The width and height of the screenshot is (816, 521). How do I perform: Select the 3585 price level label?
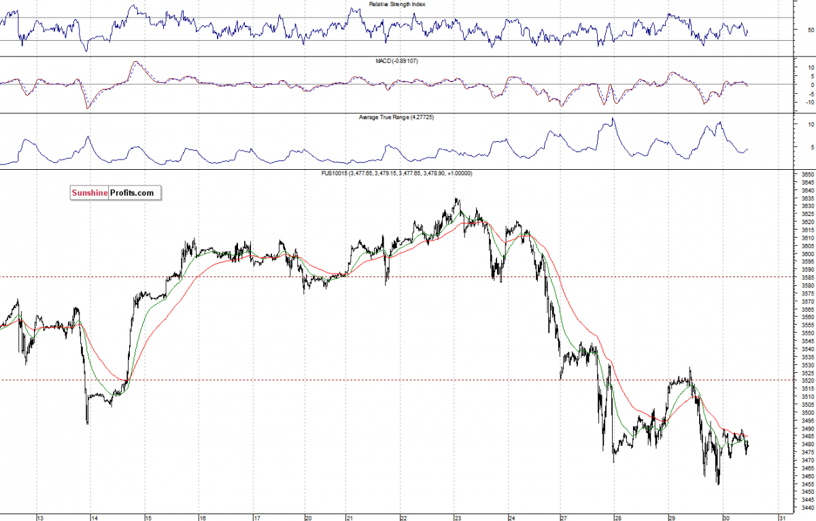pyautogui.click(x=807, y=277)
